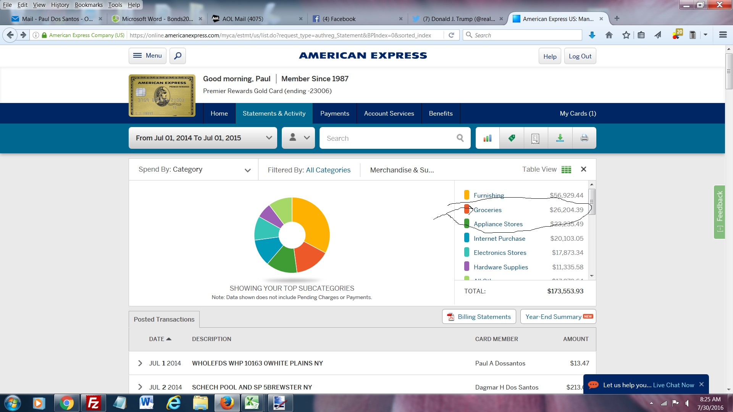Click the Posted Transactions tab
Screen dimensions: 733x412
(164, 319)
